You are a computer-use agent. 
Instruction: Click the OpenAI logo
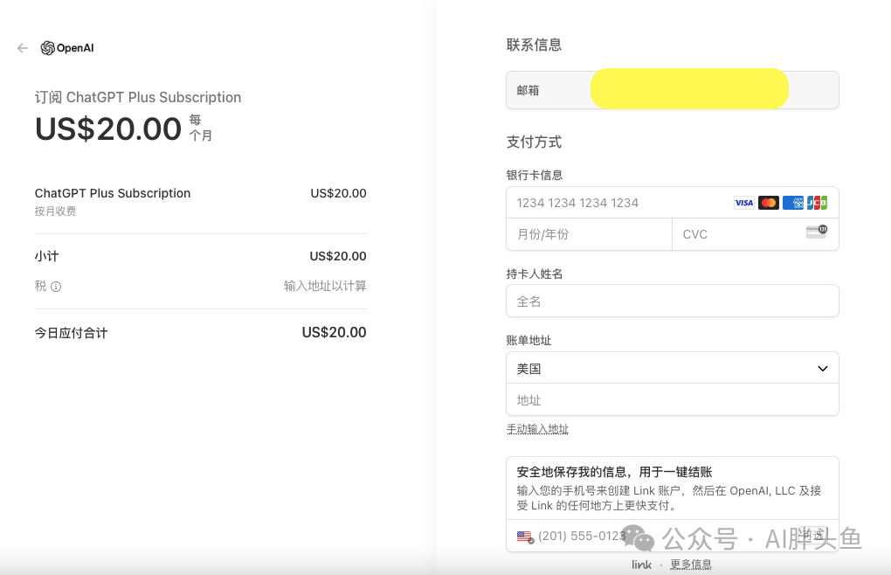(x=67, y=48)
